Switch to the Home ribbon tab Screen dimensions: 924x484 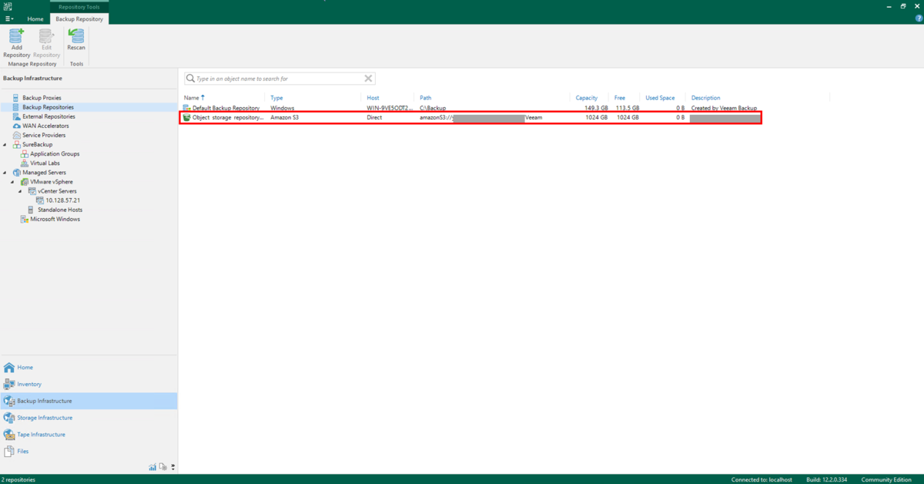click(x=35, y=18)
